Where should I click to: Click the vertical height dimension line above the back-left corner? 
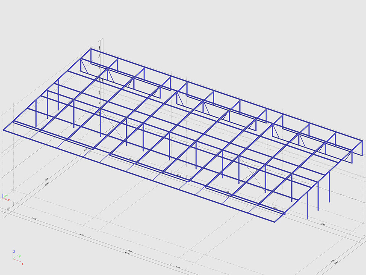point(100,57)
